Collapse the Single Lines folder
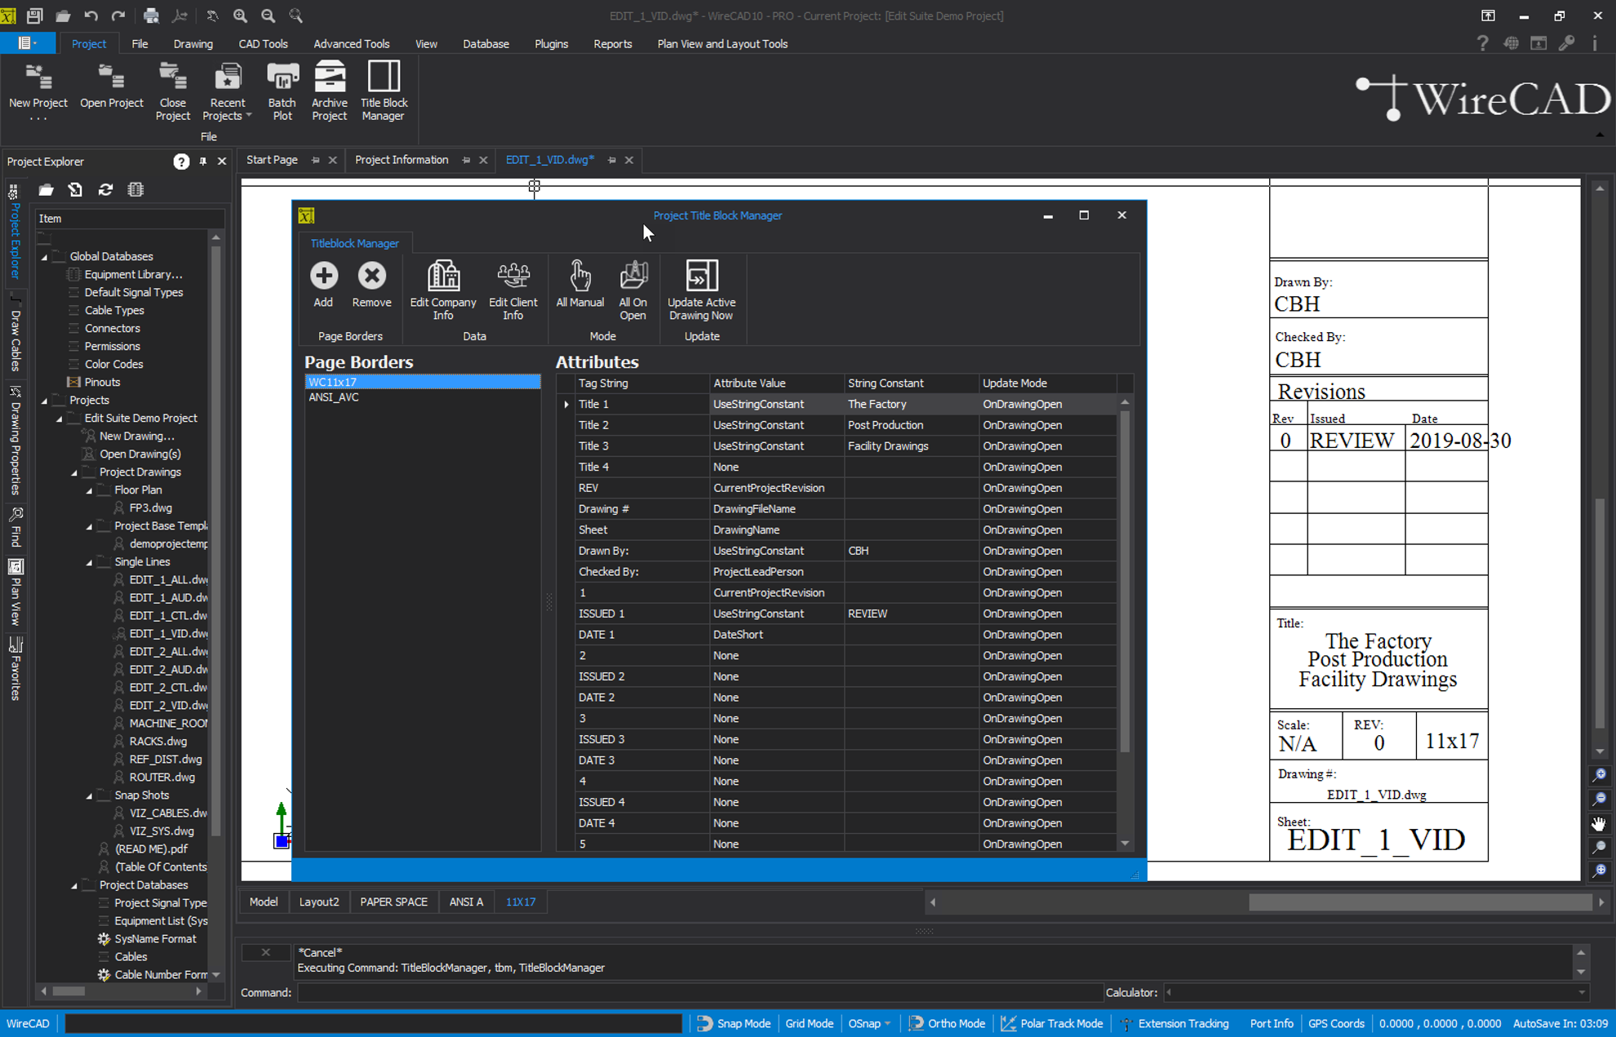1616x1037 pixels. [90, 561]
